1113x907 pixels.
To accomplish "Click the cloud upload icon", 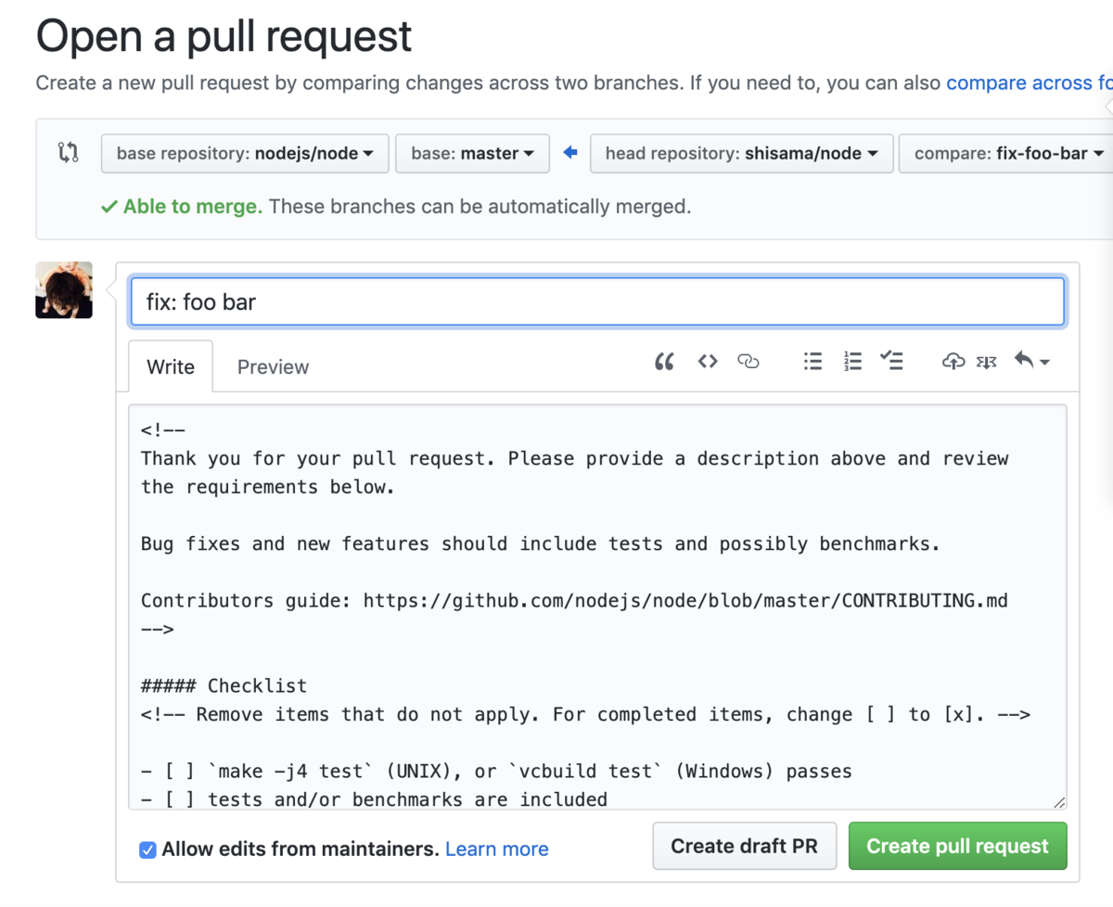I will pyautogui.click(x=953, y=362).
